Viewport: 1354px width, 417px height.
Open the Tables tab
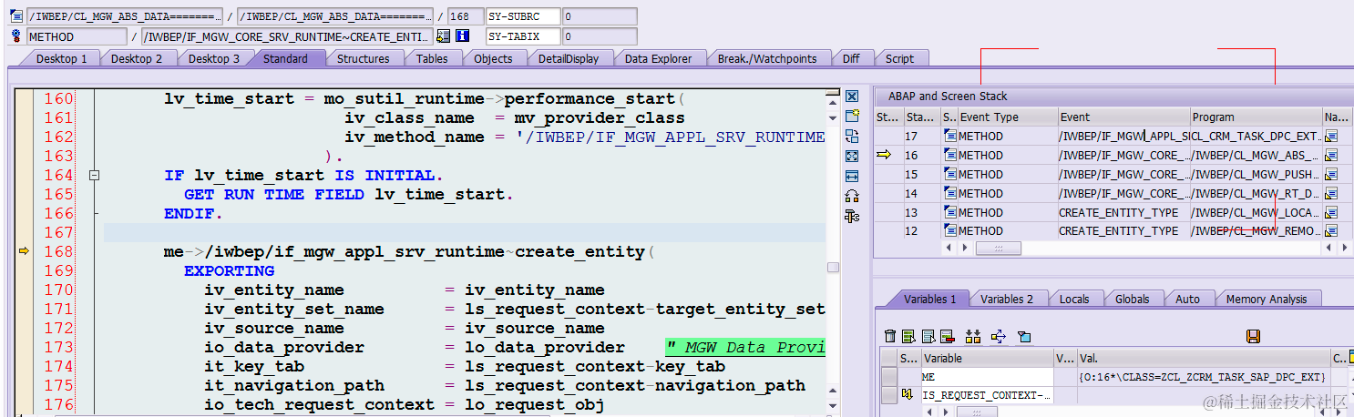tap(432, 58)
